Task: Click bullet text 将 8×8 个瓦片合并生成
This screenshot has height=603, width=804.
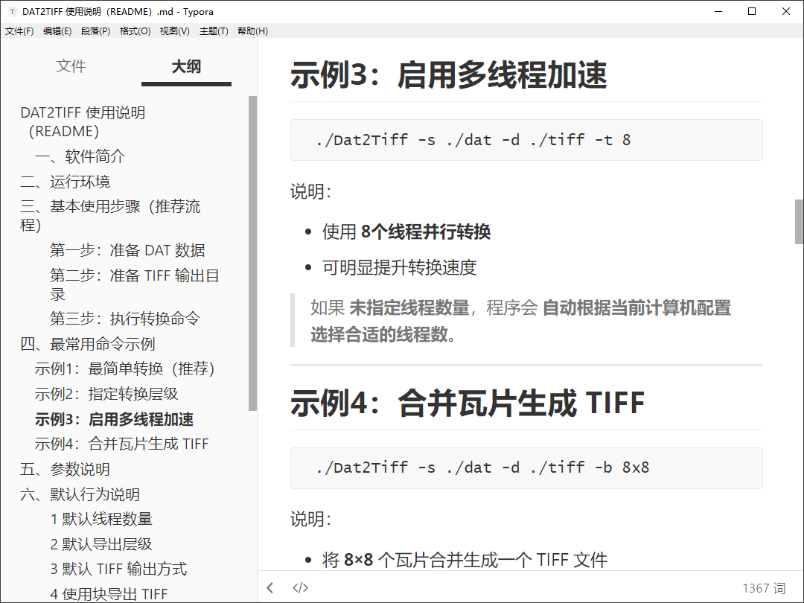Action: click(465, 559)
